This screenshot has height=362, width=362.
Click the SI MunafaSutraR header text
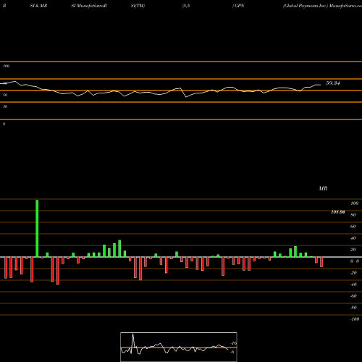[89, 6]
